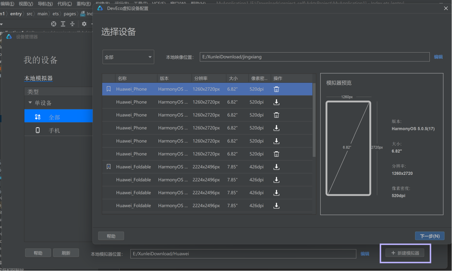Click ets in the breadcrumb path
Image resolution: width=452 pixels, height=271 pixels.
pos(55,13)
